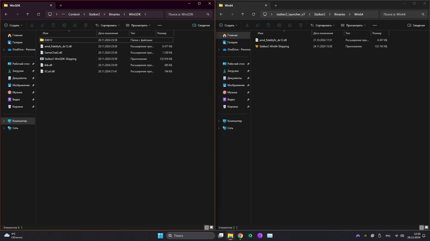The image size is (430, 241).
Task: Expand the Компьютер tree node in WinGDK
Action: tap(4, 121)
